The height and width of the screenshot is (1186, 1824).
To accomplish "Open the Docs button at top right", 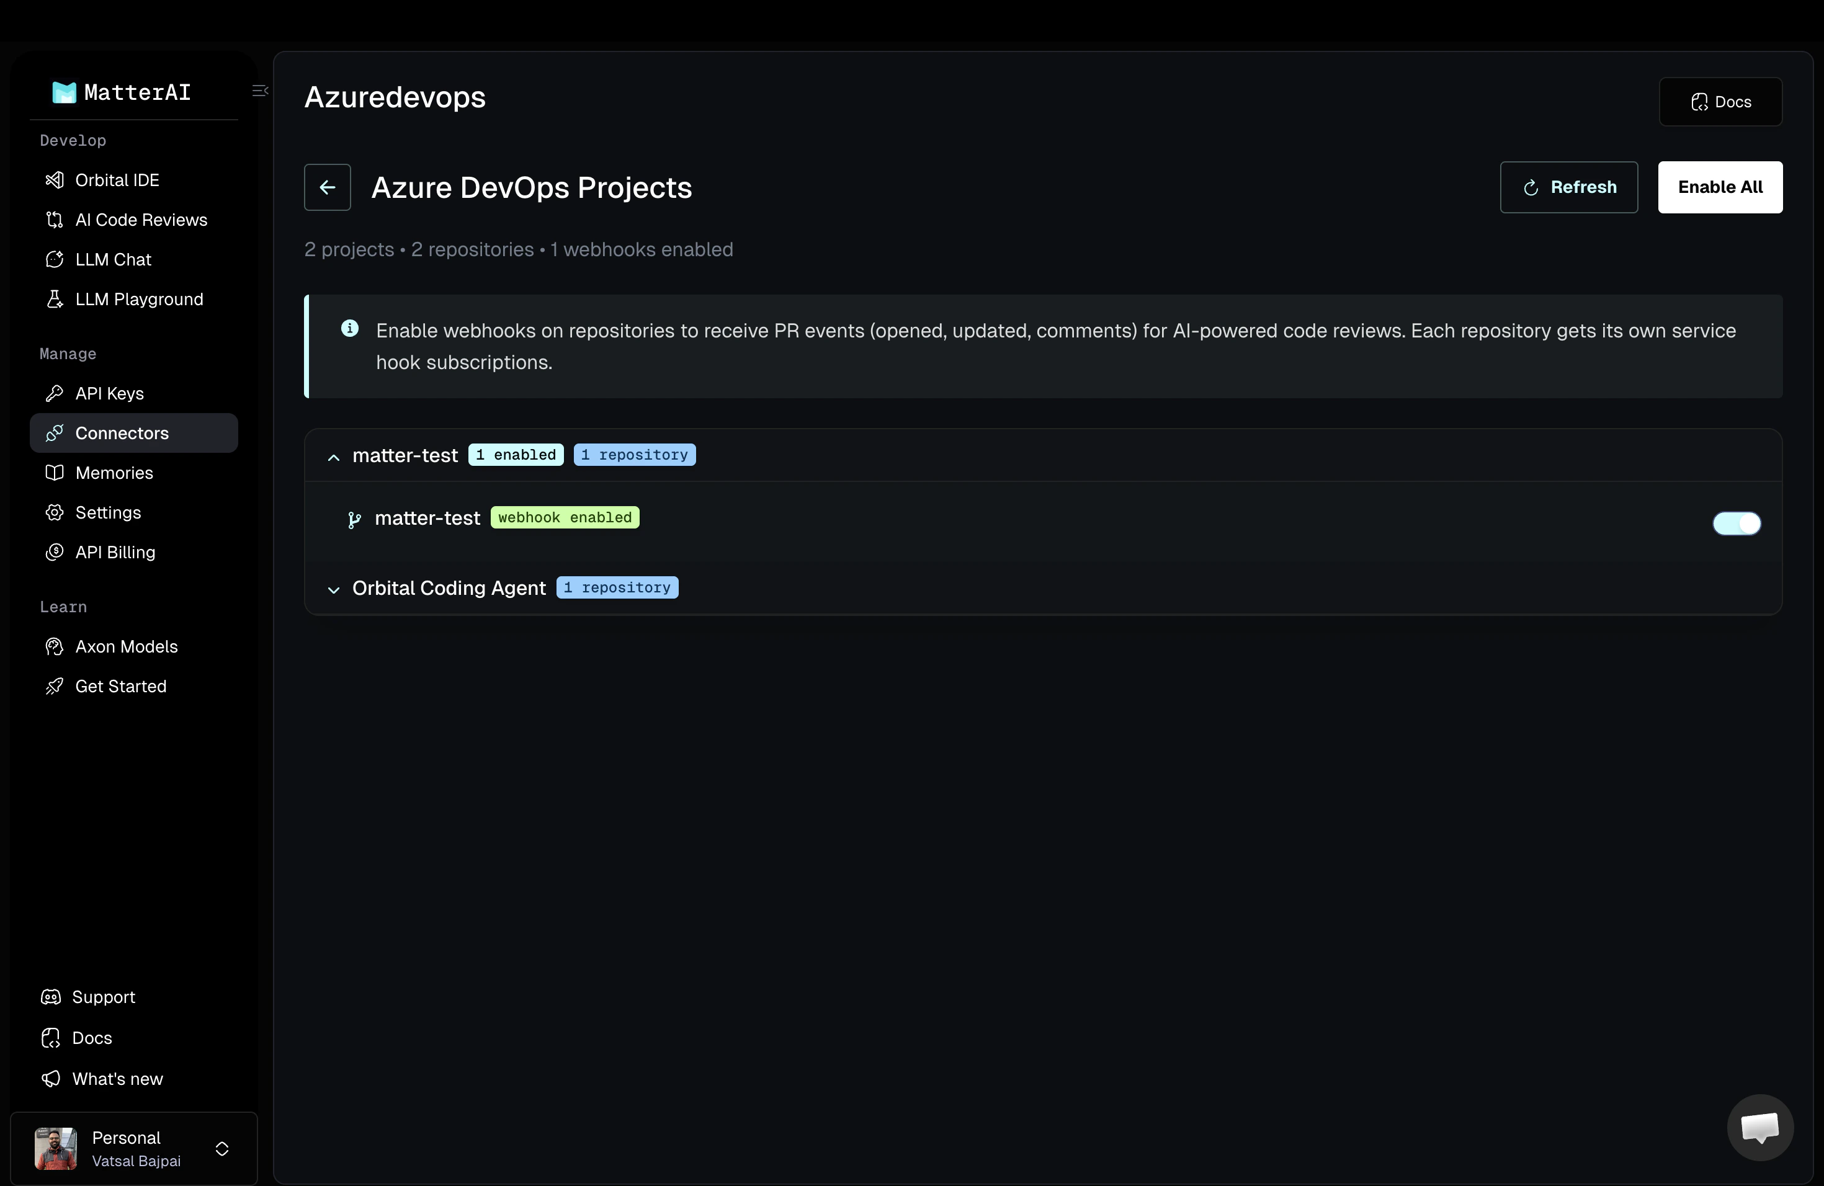I will coord(1720,102).
